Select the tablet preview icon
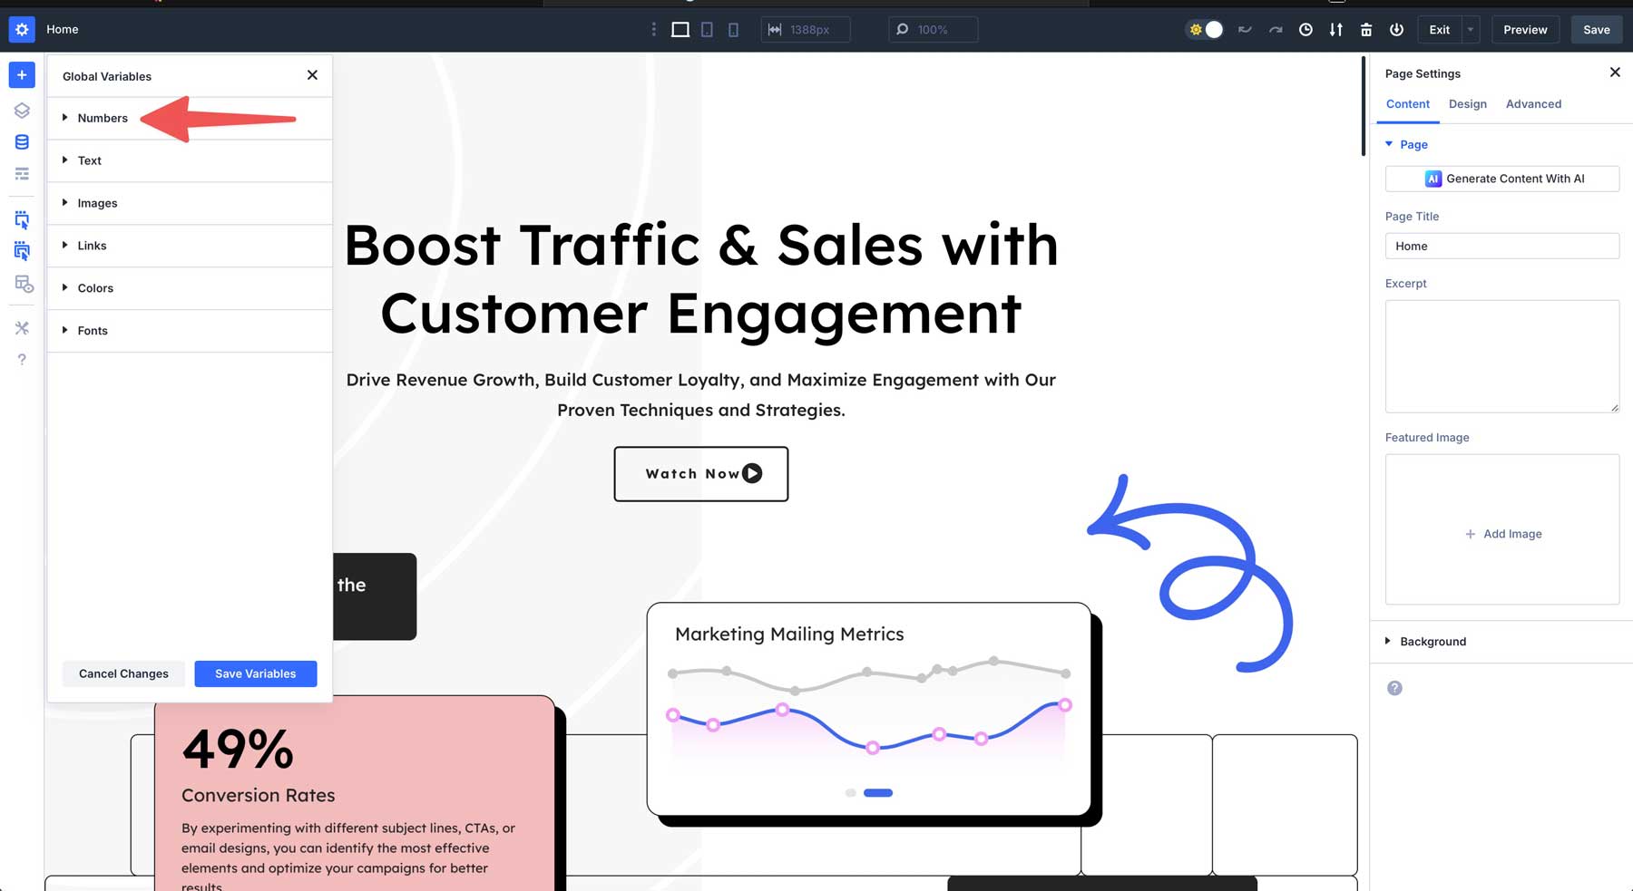 (x=707, y=29)
